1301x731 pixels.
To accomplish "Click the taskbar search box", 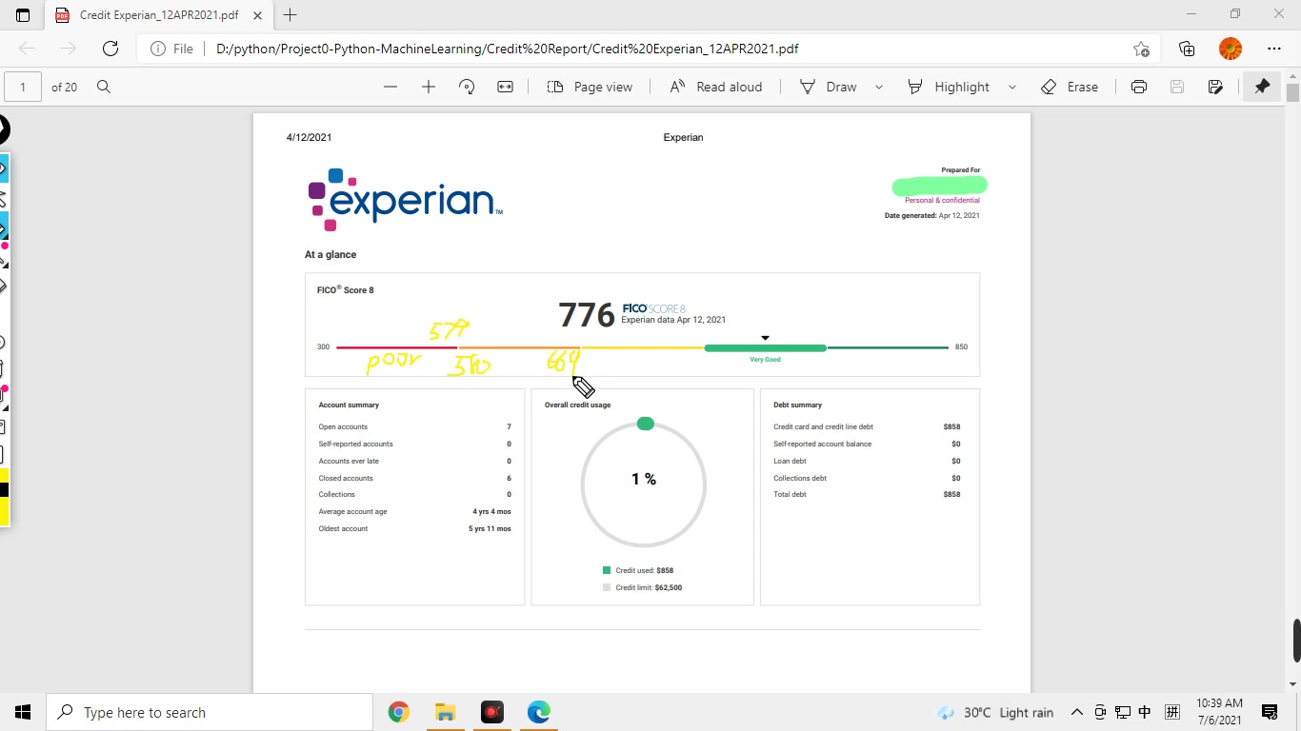I will (x=210, y=712).
